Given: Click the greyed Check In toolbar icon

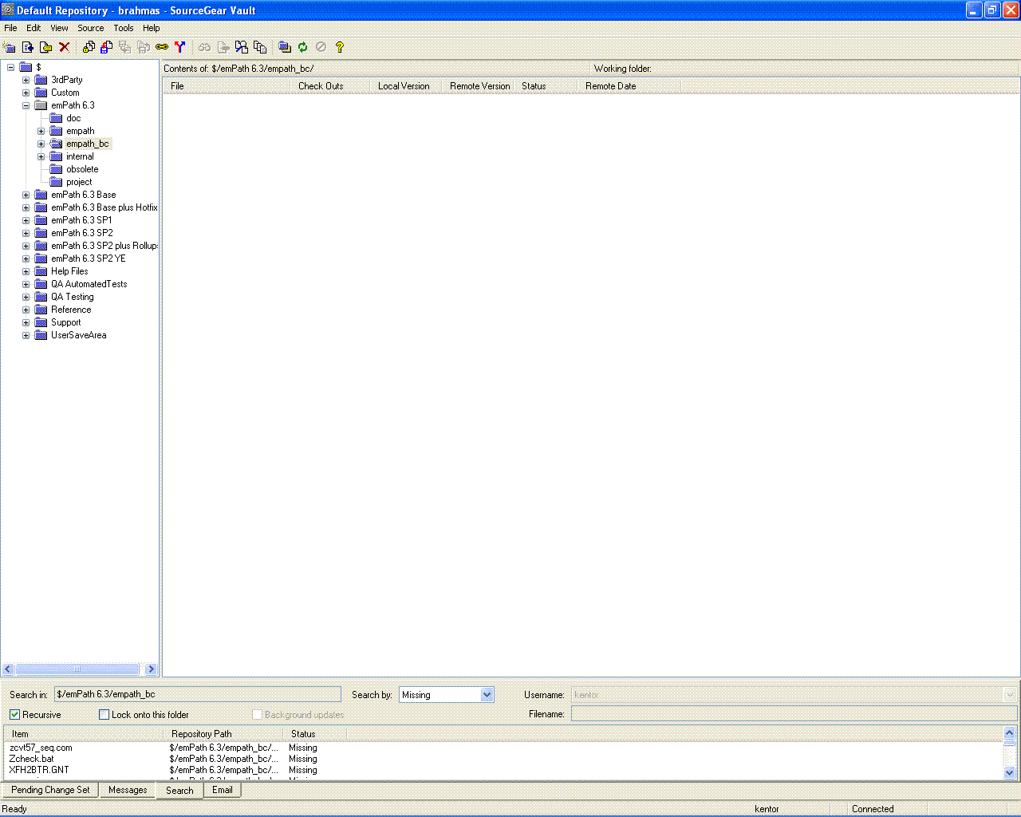Looking at the screenshot, I should [125, 47].
